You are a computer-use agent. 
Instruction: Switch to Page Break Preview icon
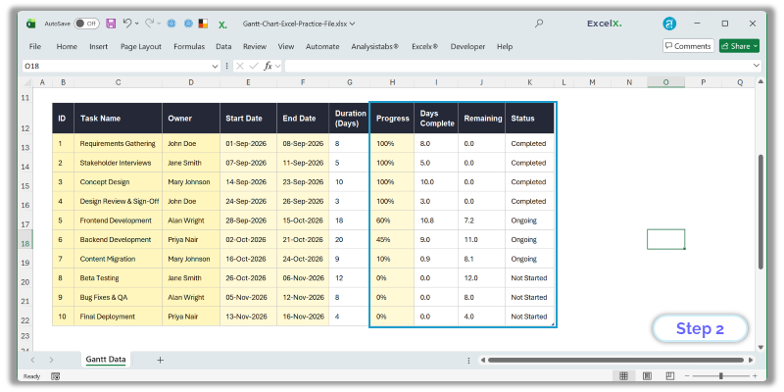coord(670,376)
